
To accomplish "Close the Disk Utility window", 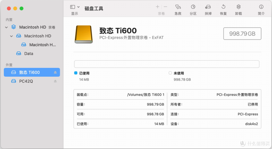I will [9, 9].
